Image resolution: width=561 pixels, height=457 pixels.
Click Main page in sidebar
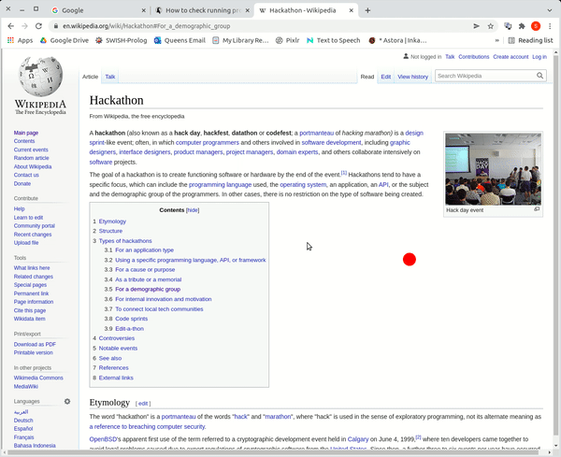click(x=26, y=133)
